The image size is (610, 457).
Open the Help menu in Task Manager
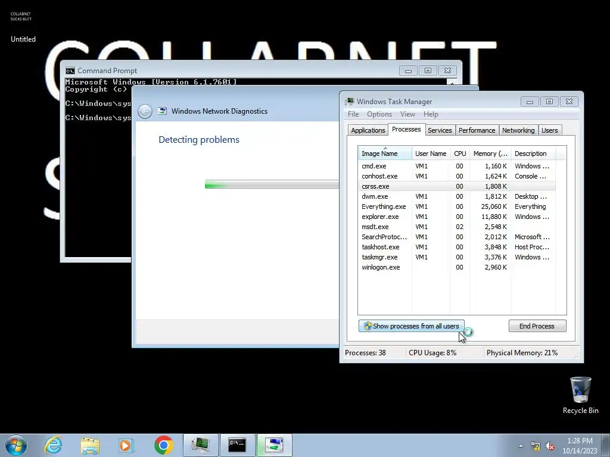(x=431, y=114)
